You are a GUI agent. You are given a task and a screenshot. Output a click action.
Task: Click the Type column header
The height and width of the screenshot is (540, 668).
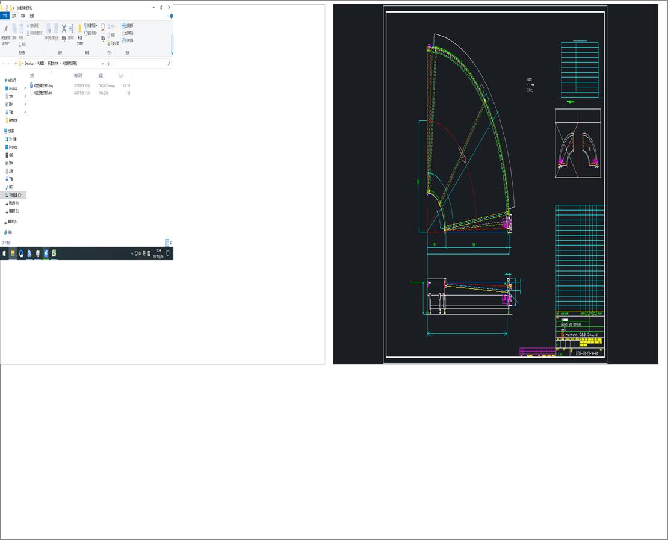pos(101,75)
